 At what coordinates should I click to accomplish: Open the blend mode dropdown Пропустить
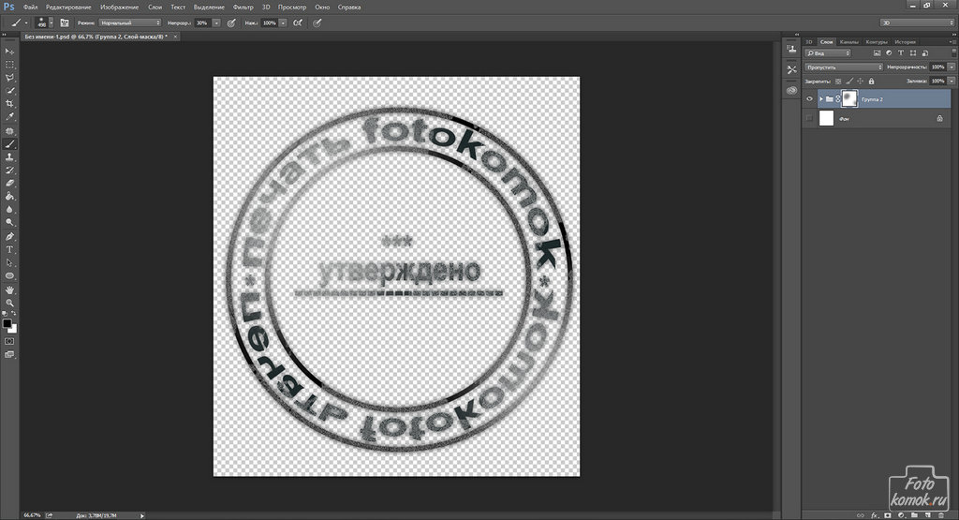click(x=844, y=67)
